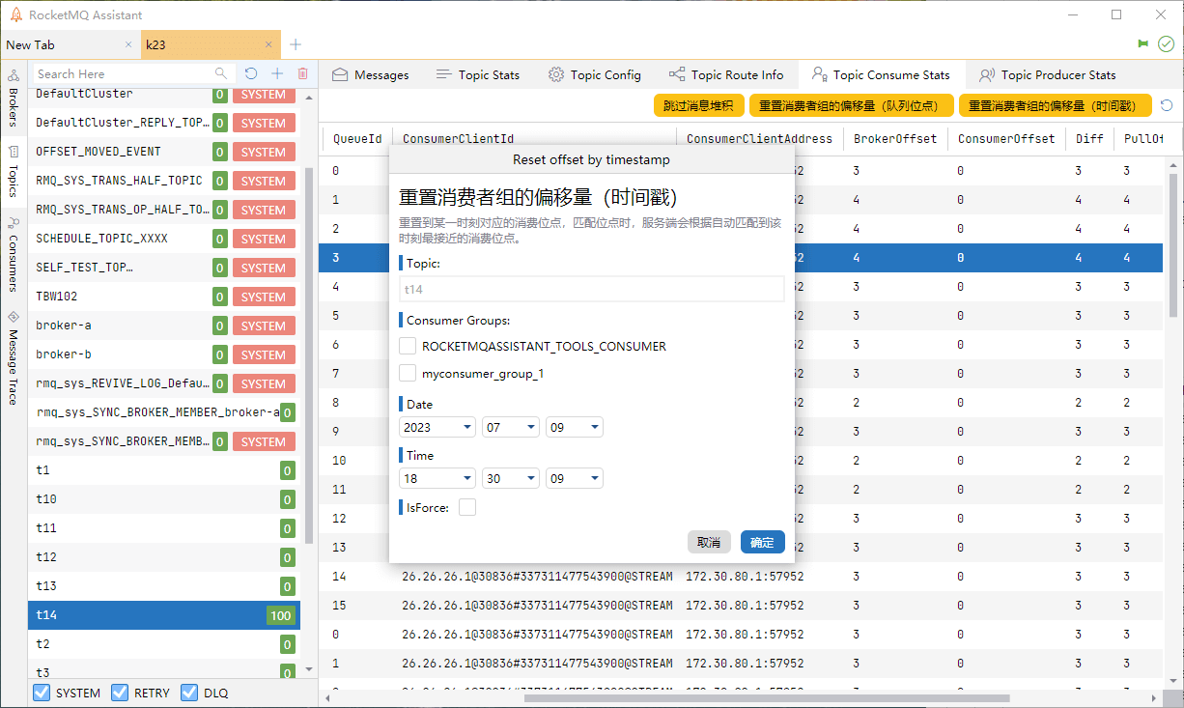This screenshot has width=1184, height=708.
Task: Open the Message Trace sidebar panel
Action: point(14,357)
